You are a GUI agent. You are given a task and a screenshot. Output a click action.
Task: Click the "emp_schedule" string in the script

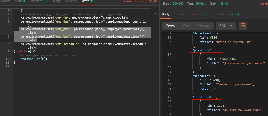coord(67,44)
